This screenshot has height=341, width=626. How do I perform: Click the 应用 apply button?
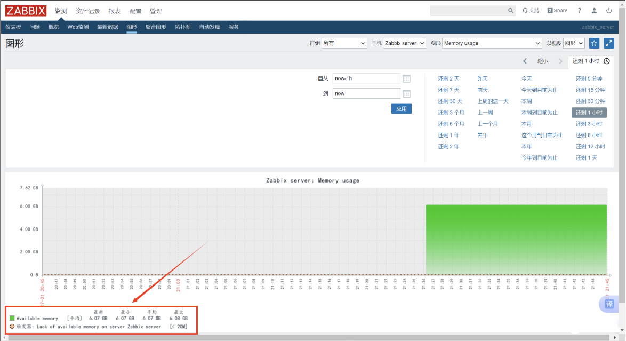point(401,109)
